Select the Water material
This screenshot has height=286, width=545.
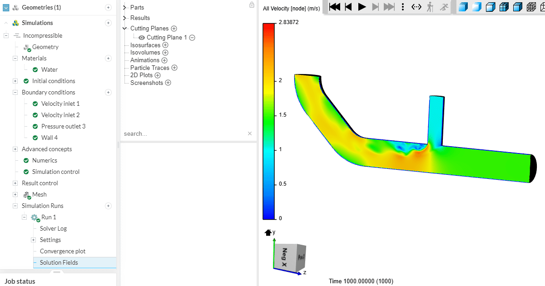(49, 69)
